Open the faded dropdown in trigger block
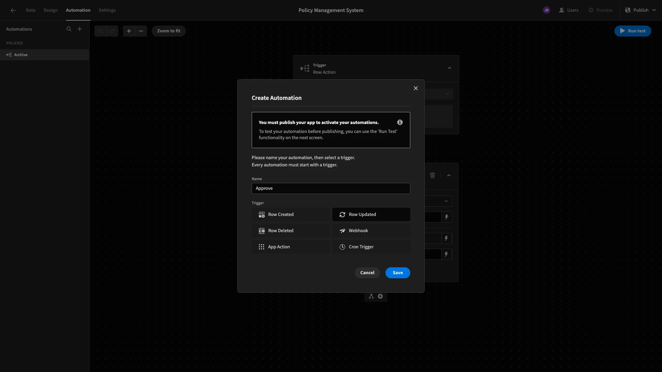Viewport: 662px width, 372px height. (x=439, y=94)
